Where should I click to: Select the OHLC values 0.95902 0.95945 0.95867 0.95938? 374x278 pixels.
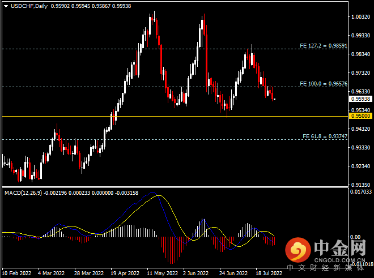[91, 6]
